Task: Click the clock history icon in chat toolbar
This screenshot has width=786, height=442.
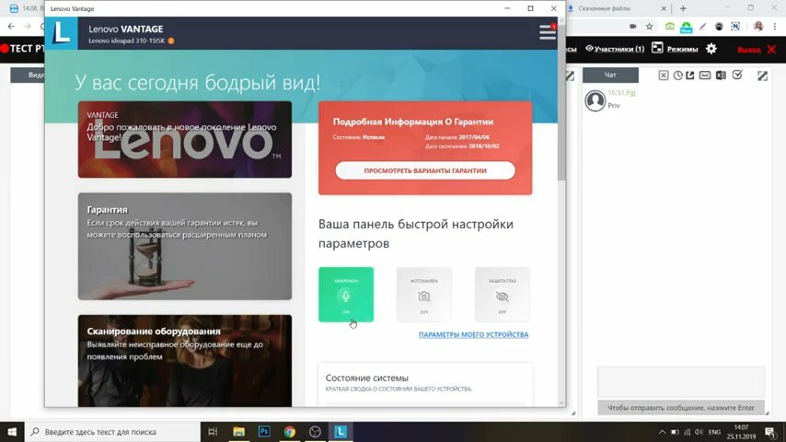Action: [677, 76]
